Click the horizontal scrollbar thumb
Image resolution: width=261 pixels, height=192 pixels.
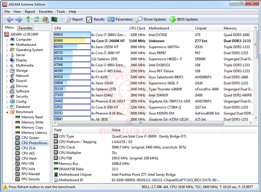141,123
